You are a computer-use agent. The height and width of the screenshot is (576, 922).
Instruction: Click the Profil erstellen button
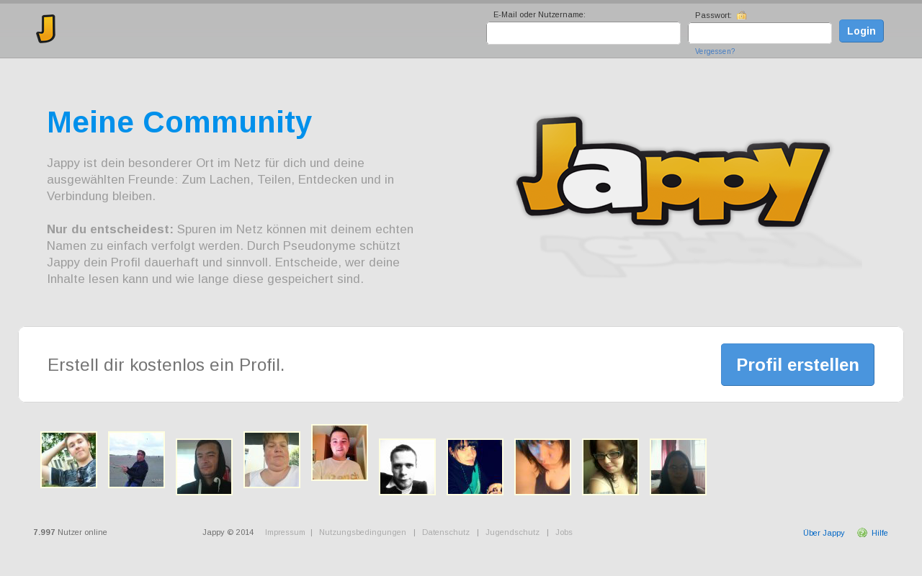pos(797,364)
